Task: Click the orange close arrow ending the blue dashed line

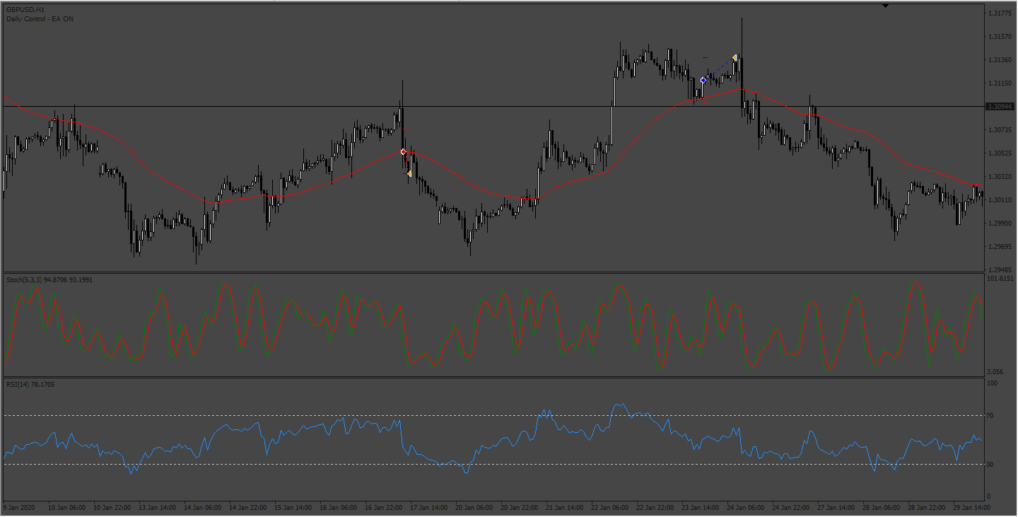Action: [735, 57]
